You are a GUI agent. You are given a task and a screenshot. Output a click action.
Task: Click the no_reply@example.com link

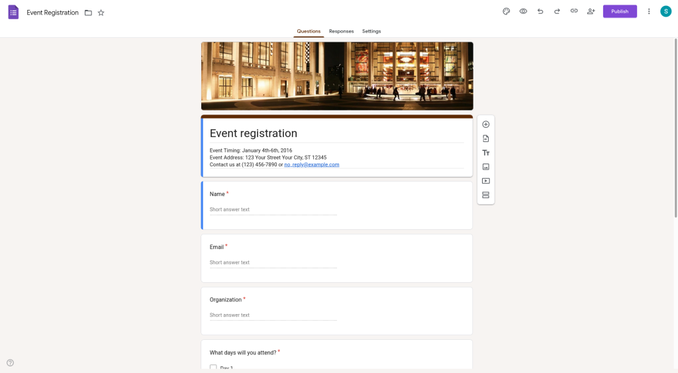point(311,164)
